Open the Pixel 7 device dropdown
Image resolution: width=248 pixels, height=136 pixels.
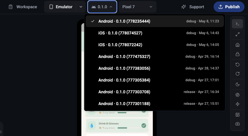(x=137, y=7)
